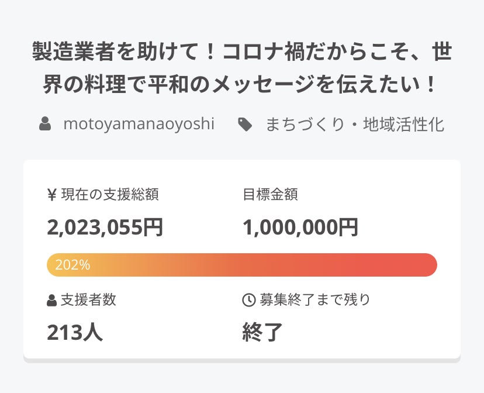Select the 2,023,055円 total amount
This screenshot has width=484, height=393.
point(105,227)
